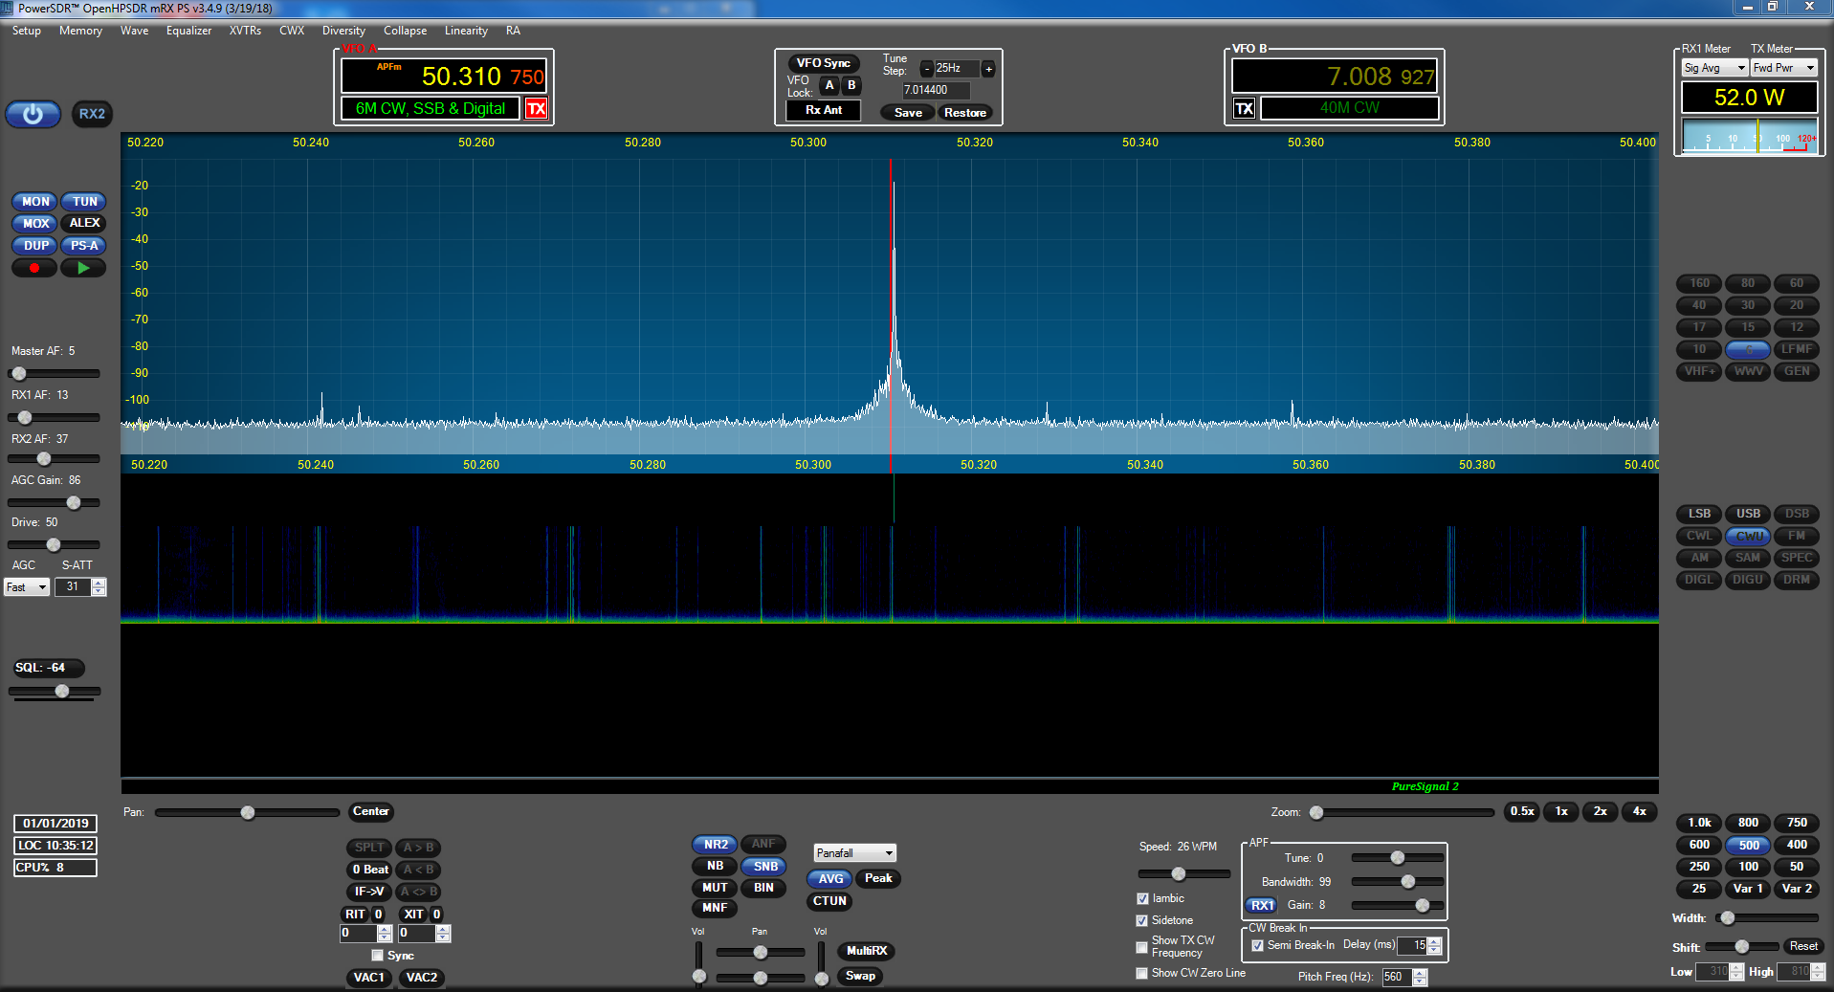
Task: Adjust the Drive power slider
Action: point(55,544)
